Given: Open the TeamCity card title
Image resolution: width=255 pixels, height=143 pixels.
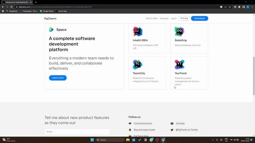Looking at the screenshot, I should (139, 73).
